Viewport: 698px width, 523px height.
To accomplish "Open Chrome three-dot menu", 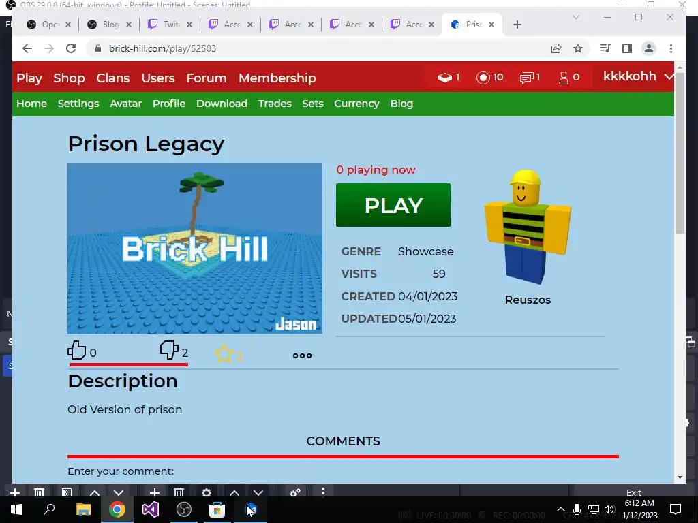I will point(671,48).
